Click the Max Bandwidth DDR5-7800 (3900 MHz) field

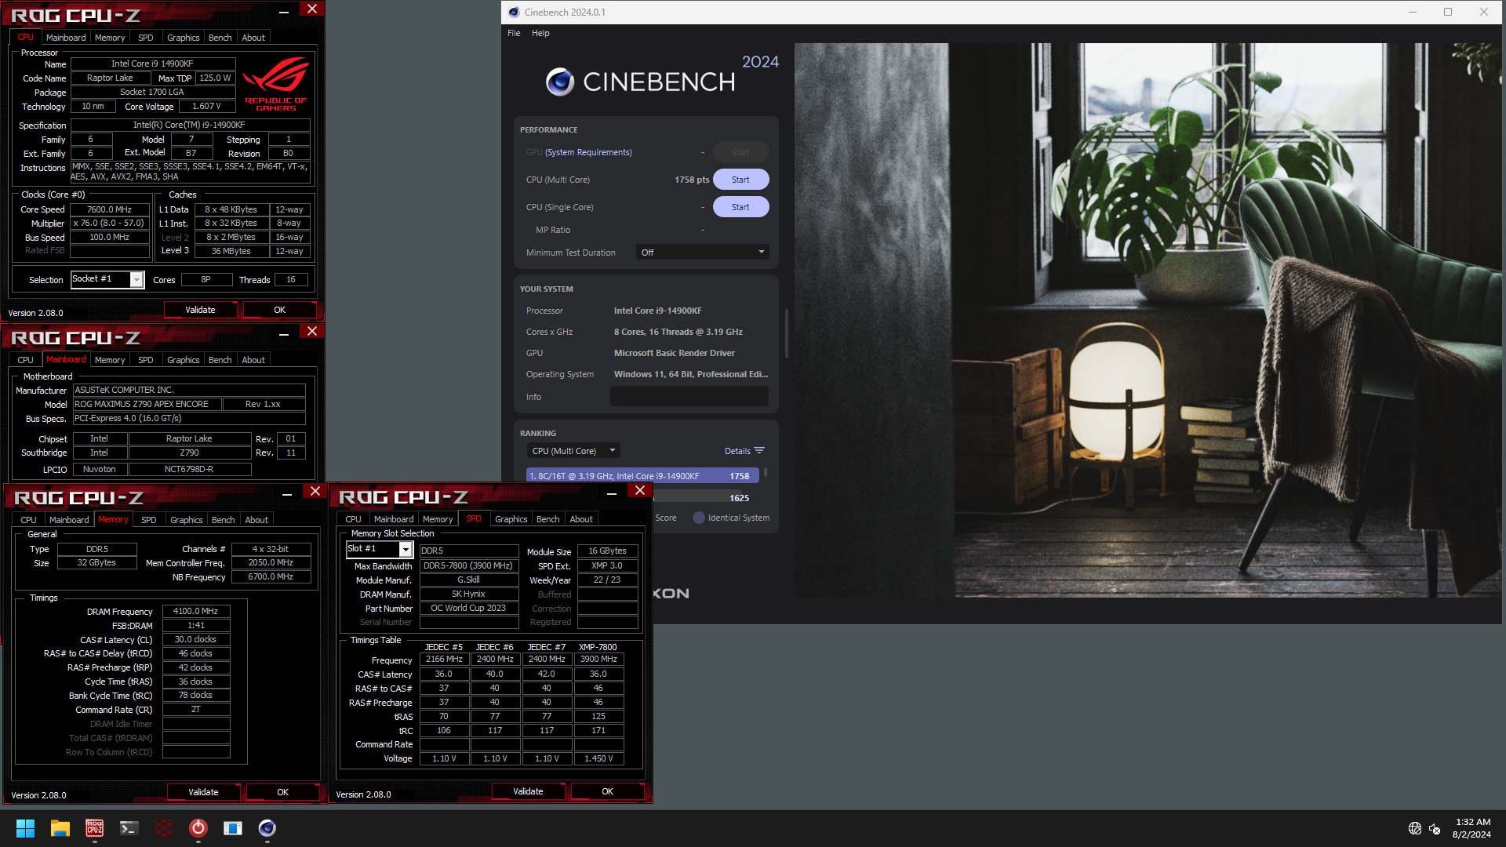tap(468, 565)
